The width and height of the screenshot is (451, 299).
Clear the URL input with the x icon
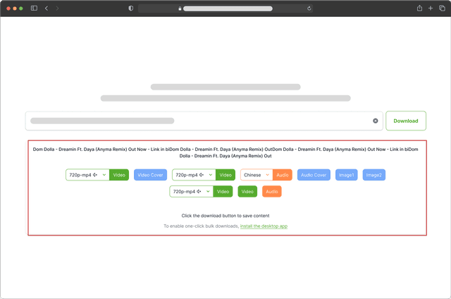pyautogui.click(x=376, y=121)
